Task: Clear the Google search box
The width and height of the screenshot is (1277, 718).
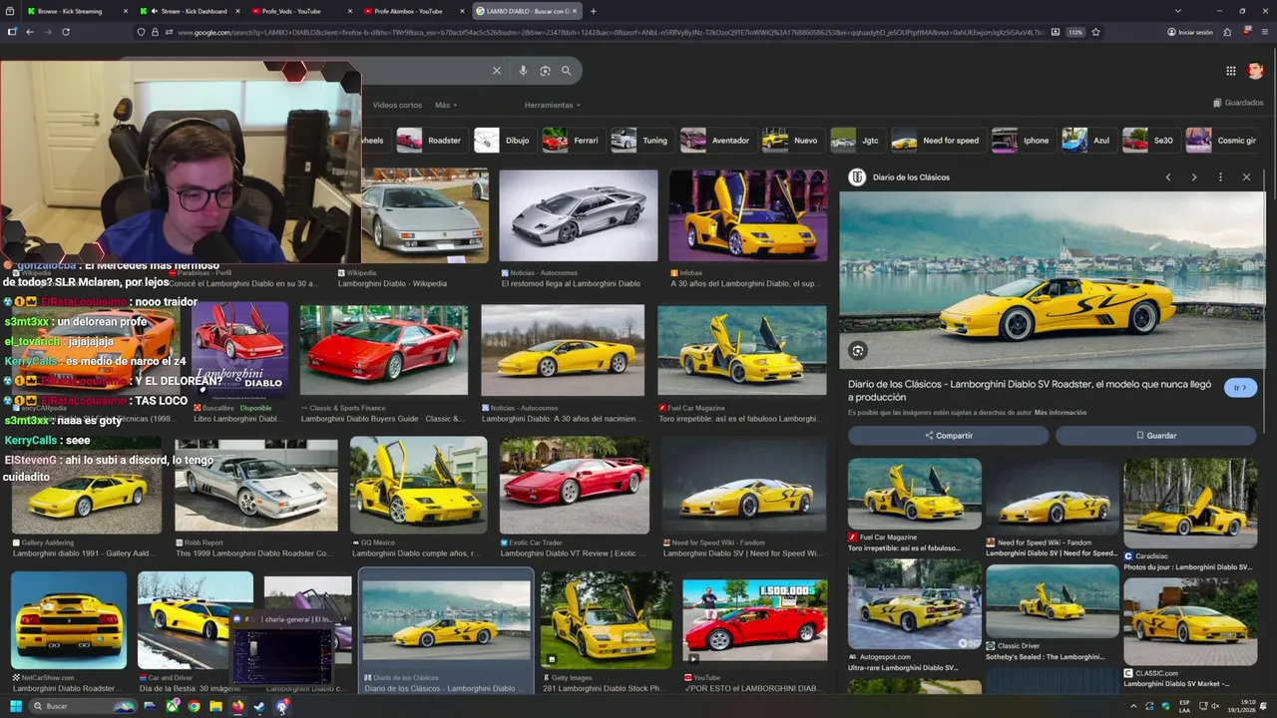Action: tap(496, 71)
